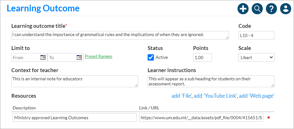Click the plus add-new icon
294x129 pixels.
[x=243, y=9]
